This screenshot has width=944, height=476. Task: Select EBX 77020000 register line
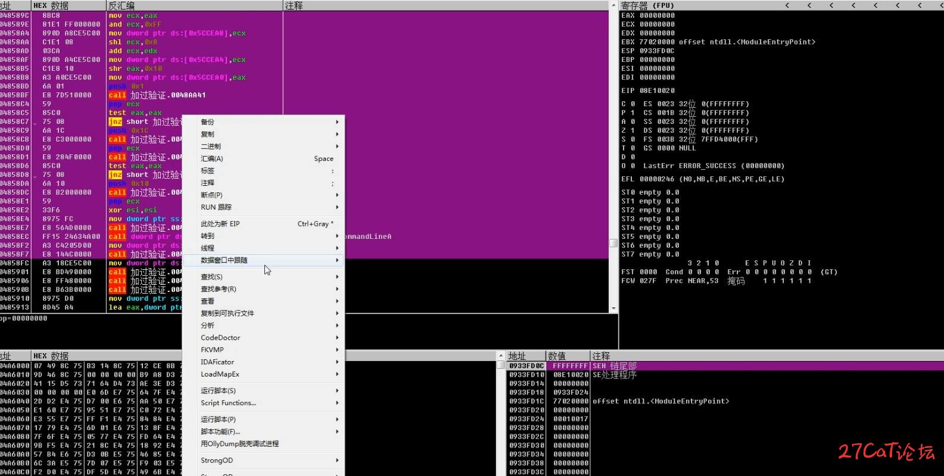[718, 42]
